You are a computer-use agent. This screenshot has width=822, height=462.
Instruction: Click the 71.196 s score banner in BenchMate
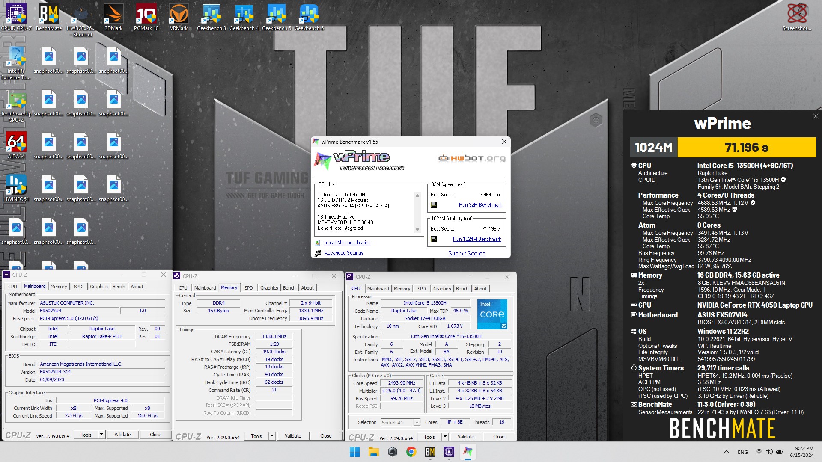click(x=746, y=148)
